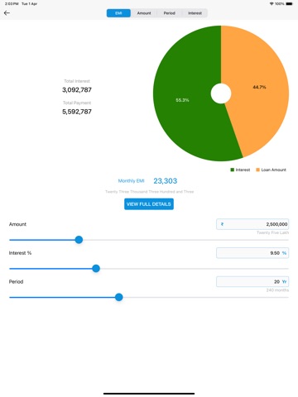Click the rupee currency symbol

[x=222, y=224]
